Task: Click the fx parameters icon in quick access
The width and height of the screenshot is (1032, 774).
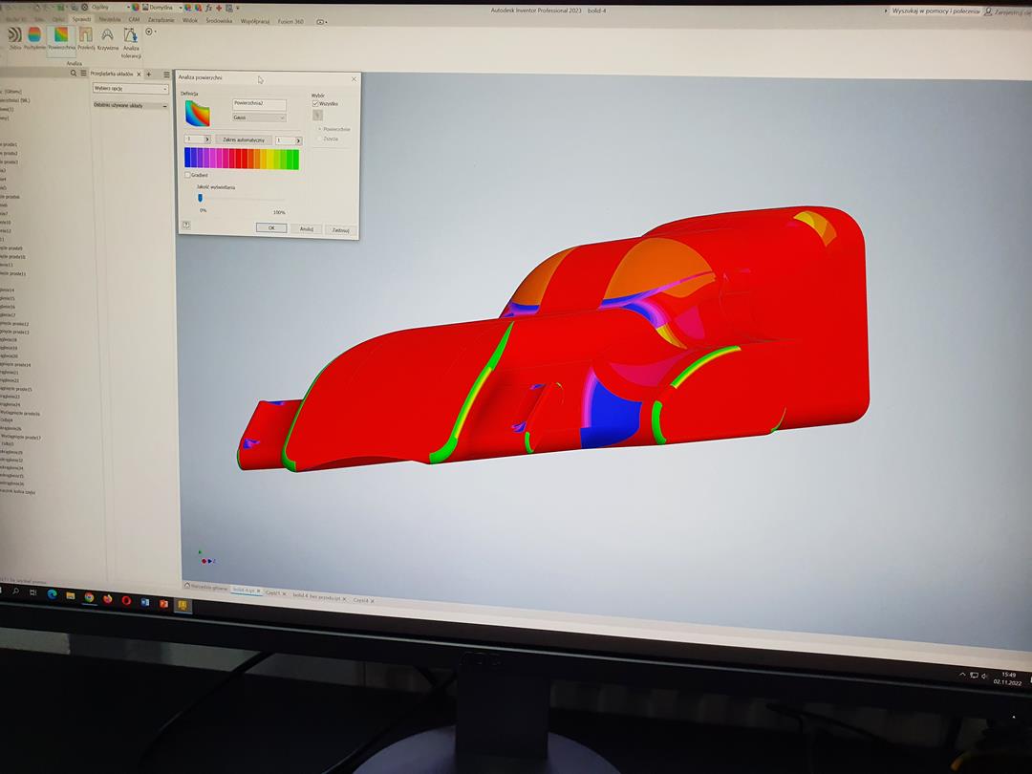Action: pyautogui.click(x=208, y=8)
